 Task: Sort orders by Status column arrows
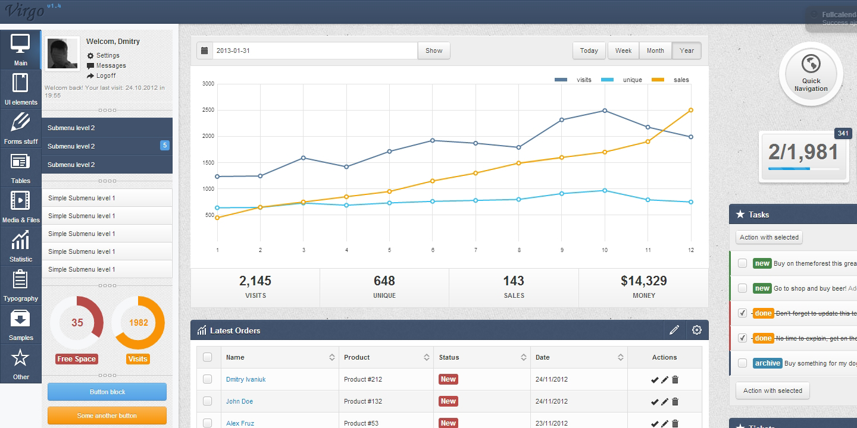523,357
